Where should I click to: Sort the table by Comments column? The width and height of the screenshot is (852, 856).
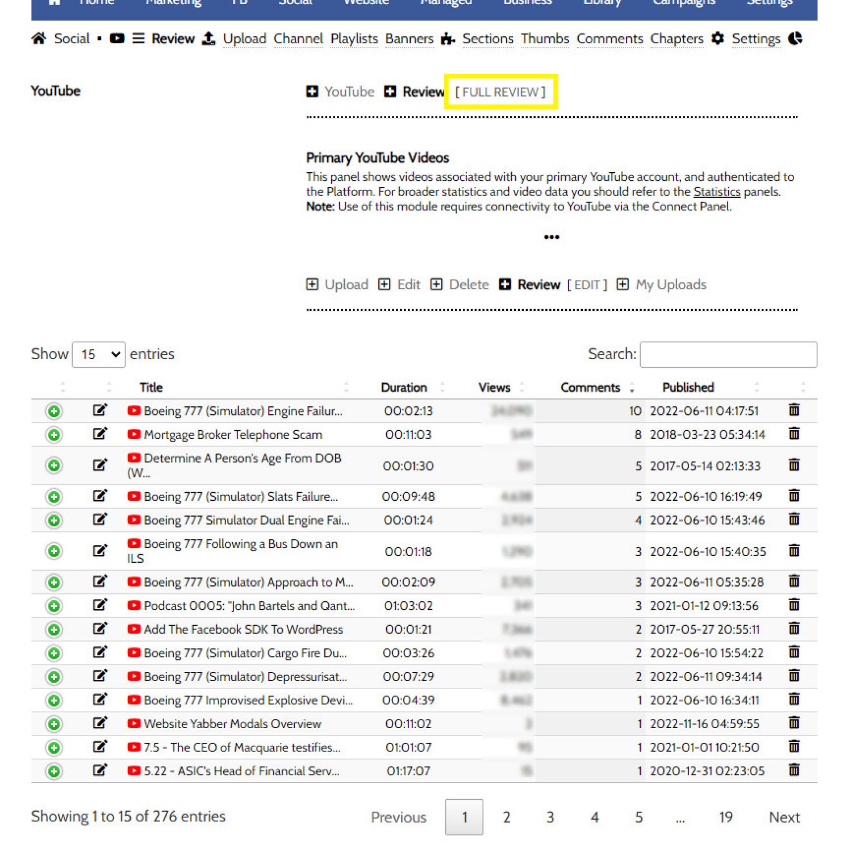(590, 388)
